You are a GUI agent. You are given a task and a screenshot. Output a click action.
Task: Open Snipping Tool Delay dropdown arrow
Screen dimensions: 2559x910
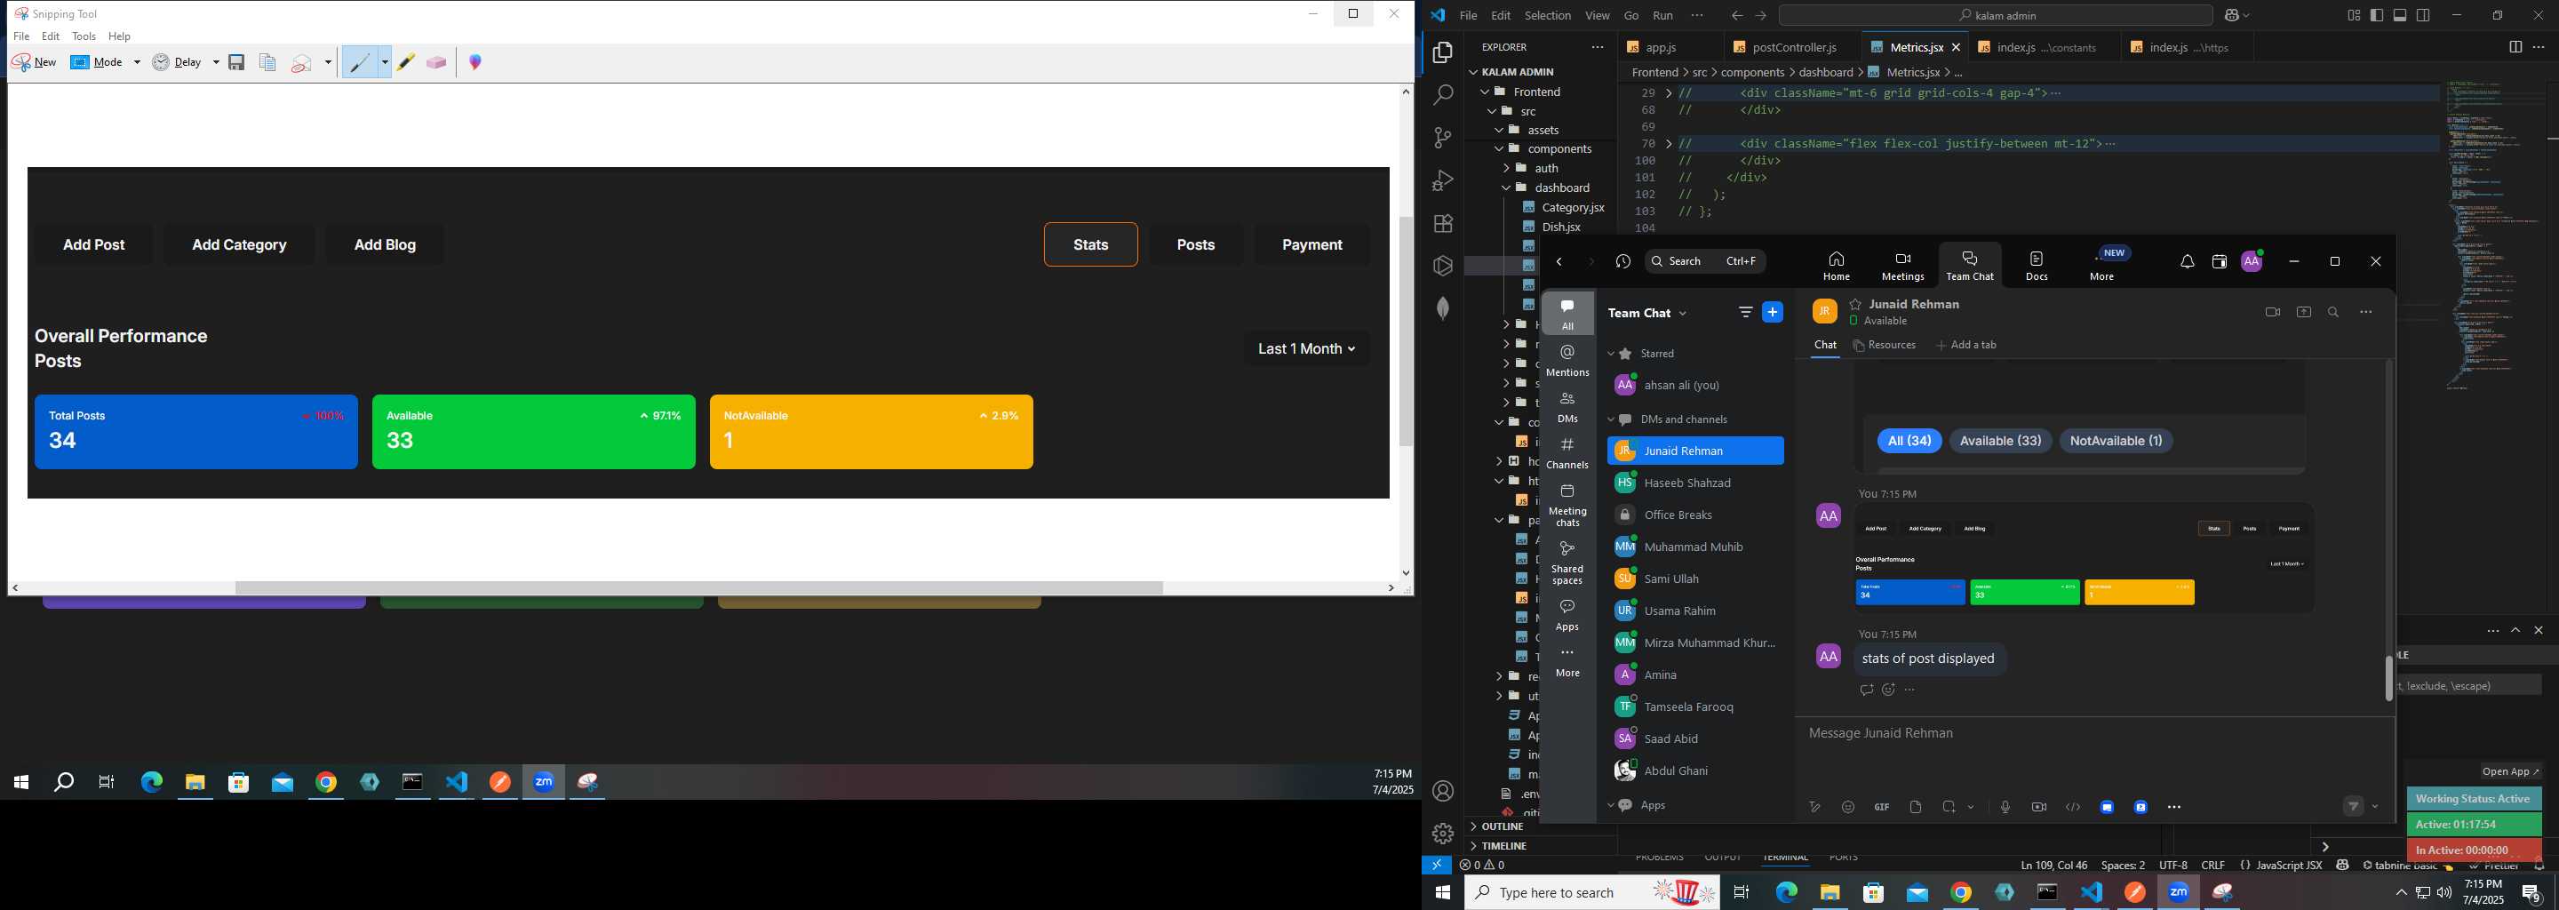[x=216, y=62]
